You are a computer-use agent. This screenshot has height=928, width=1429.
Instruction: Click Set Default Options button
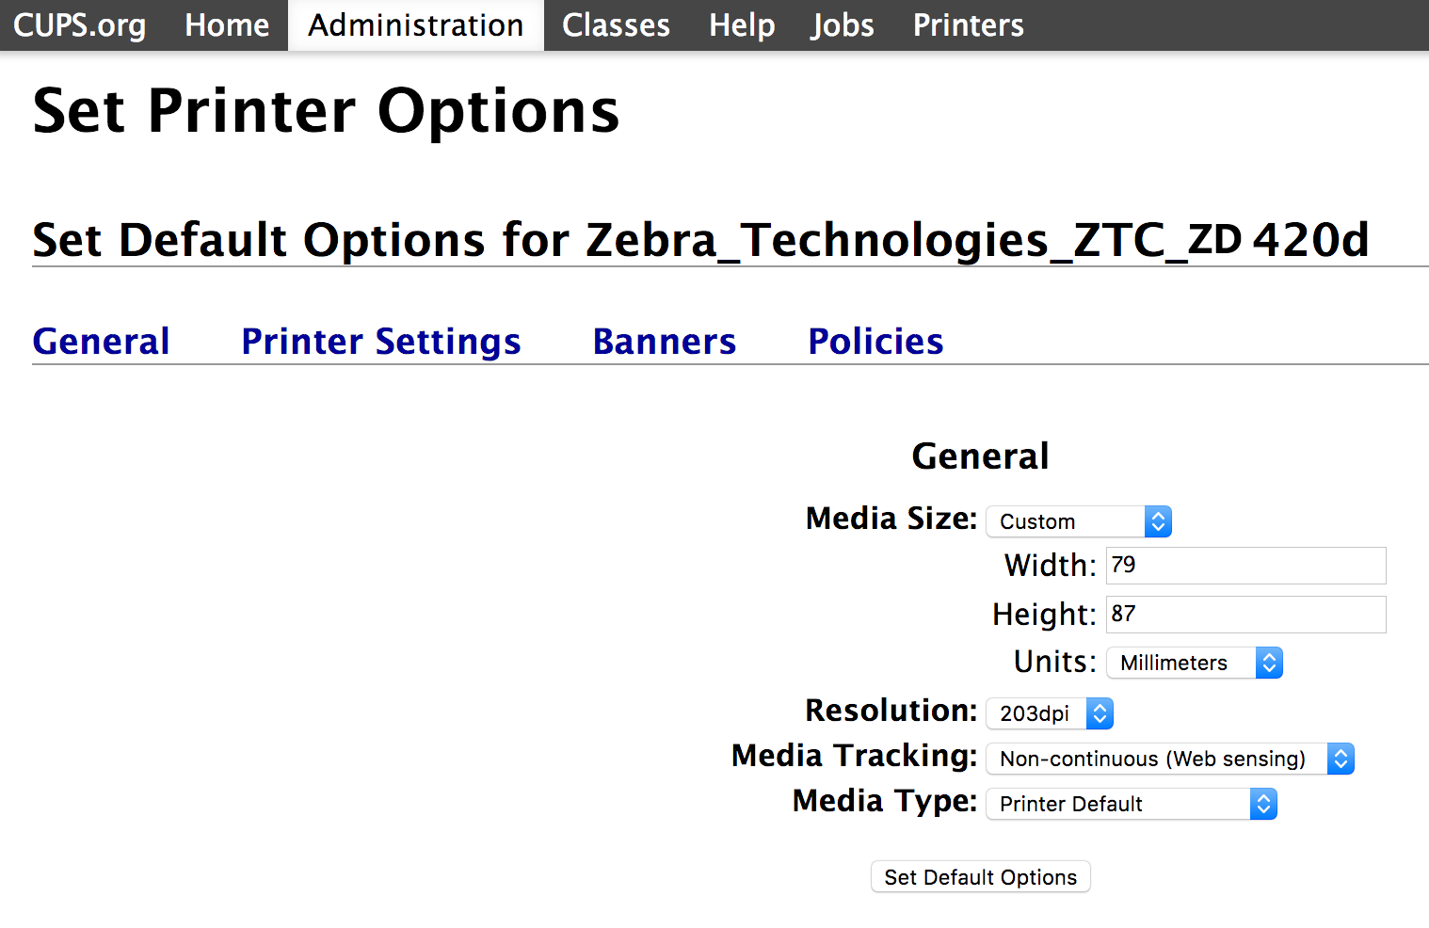click(x=981, y=877)
